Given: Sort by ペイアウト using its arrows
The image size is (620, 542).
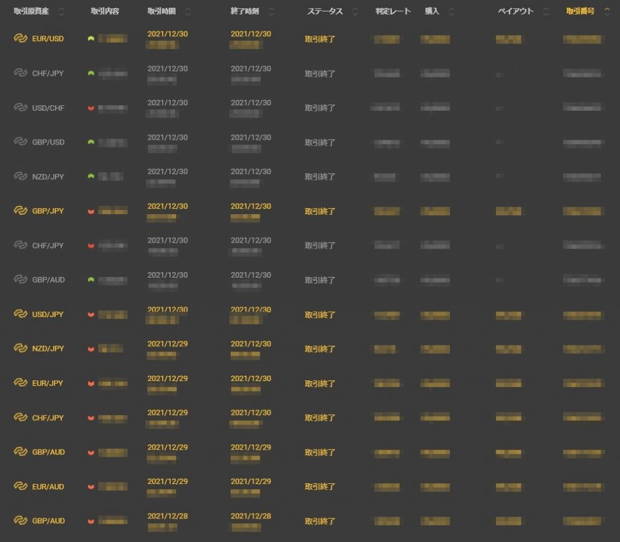Looking at the screenshot, I should [546, 11].
